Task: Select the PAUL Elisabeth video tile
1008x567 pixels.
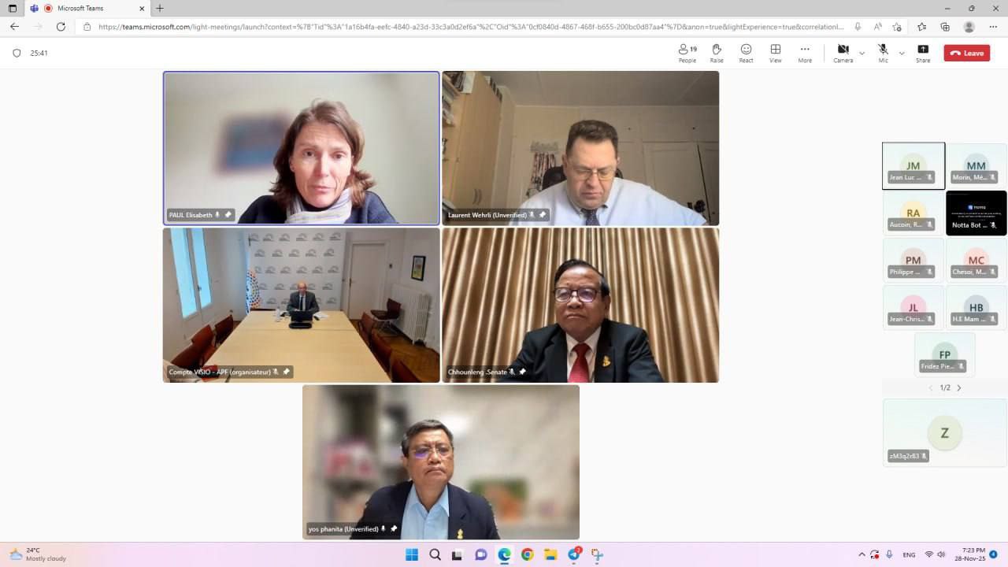Action: tap(301, 148)
